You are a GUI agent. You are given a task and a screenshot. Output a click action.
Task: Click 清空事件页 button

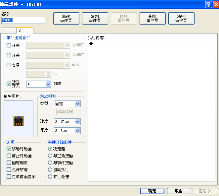click(181, 18)
